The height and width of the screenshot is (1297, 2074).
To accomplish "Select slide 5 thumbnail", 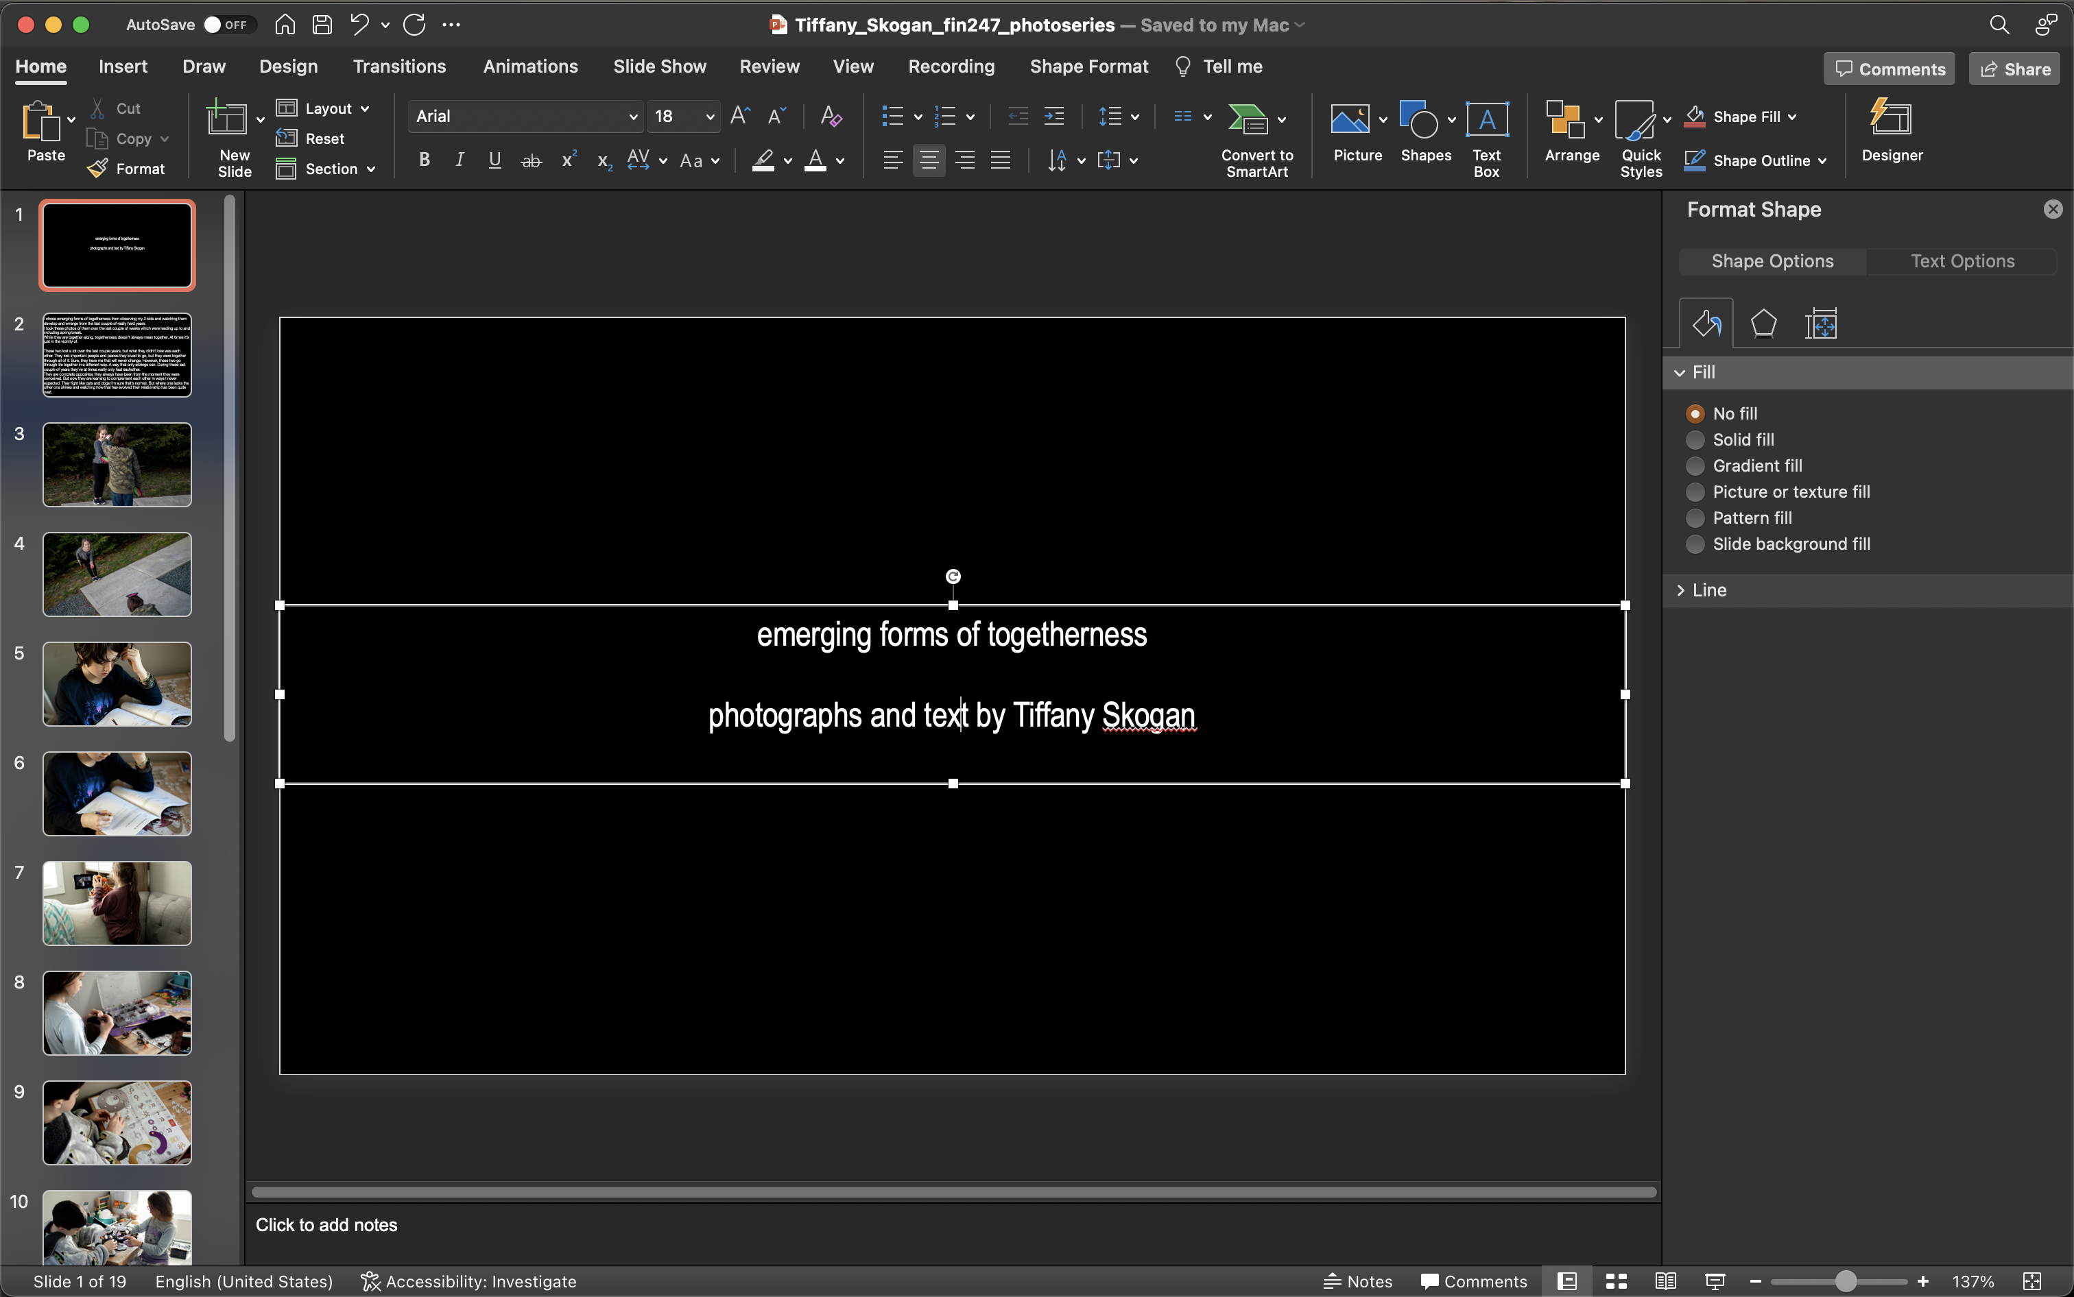I will [x=117, y=683].
